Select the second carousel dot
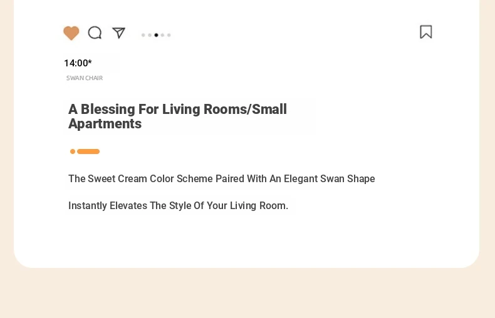This screenshot has width=495, height=318. coord(150,35)
